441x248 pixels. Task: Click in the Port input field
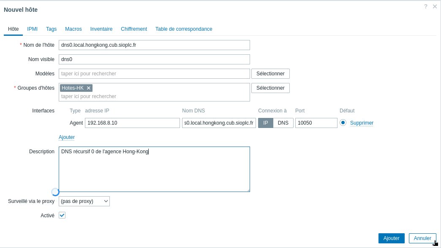316,123
